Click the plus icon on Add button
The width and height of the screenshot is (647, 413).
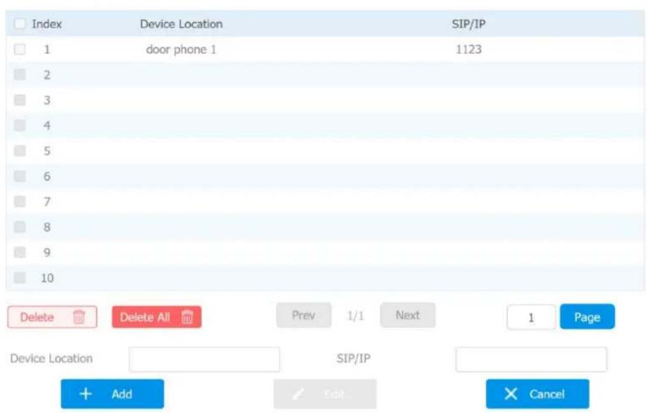[86, 394]
